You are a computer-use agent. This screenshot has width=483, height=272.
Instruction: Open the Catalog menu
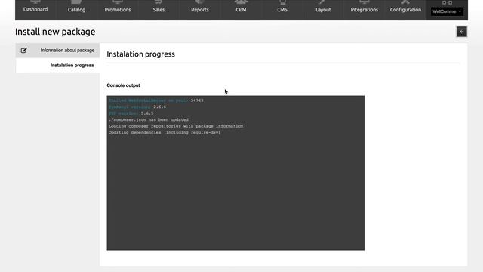coord(76,9)
